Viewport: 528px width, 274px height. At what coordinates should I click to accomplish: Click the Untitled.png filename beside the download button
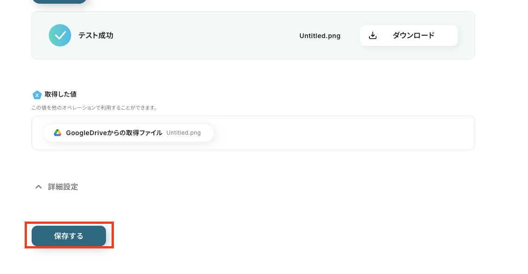coord(320,36)
